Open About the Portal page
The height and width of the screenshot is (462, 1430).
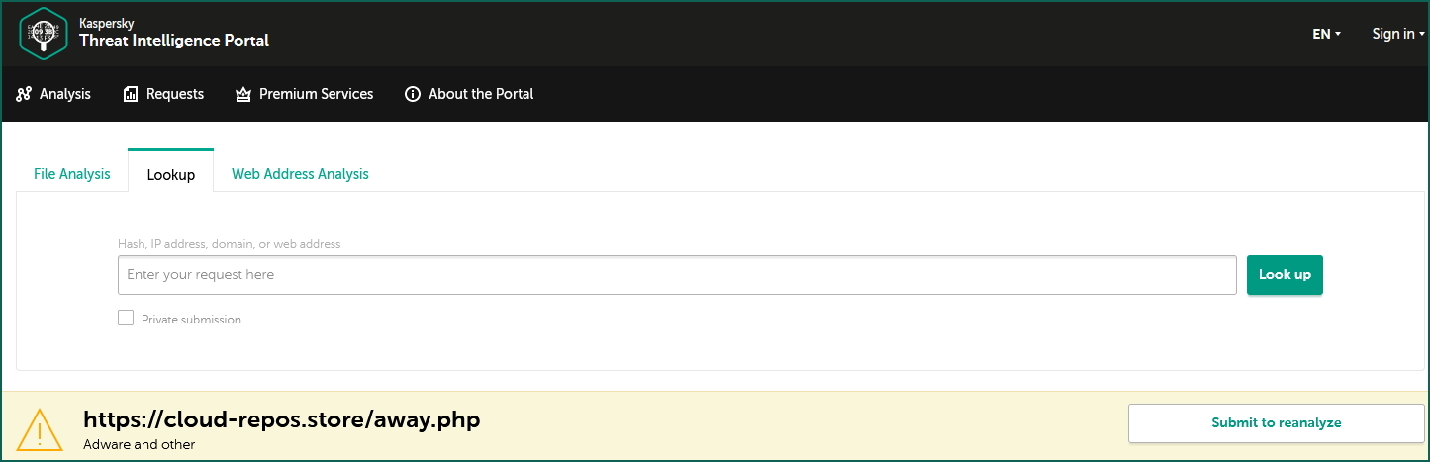tap(480, 94)
